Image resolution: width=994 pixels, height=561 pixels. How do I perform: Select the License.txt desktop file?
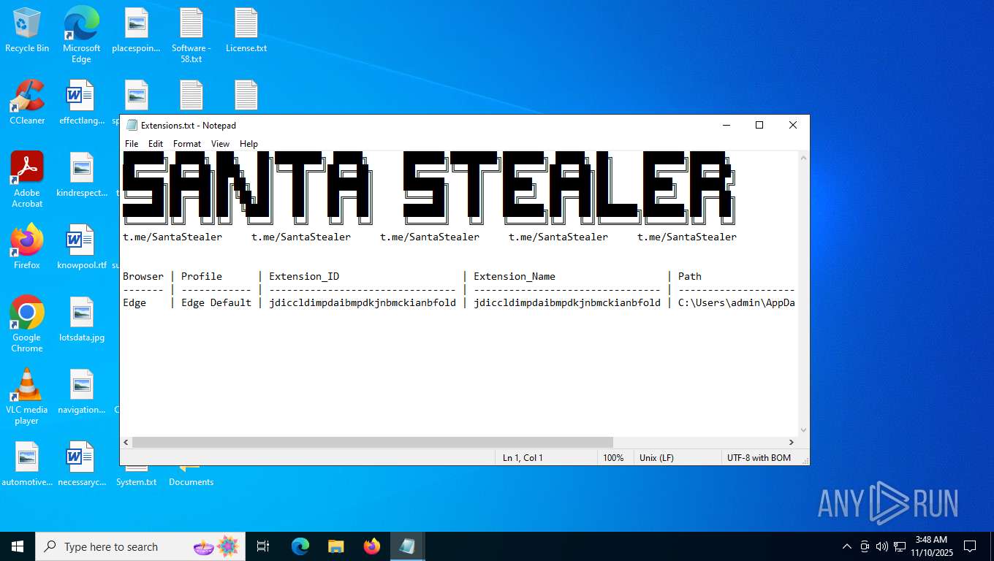pyautogui.click(x=246, y=31)
